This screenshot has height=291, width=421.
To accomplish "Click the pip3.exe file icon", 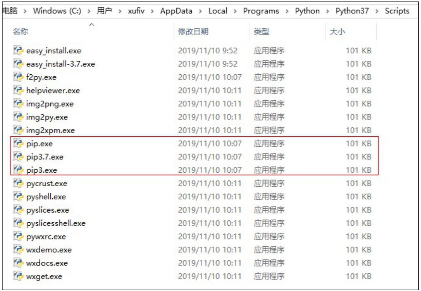I will click(x=18, y=170).
